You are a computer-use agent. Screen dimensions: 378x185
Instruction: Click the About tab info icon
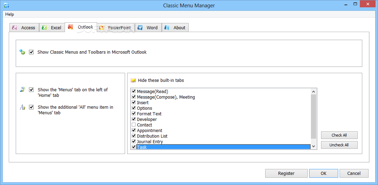(167, 28)
